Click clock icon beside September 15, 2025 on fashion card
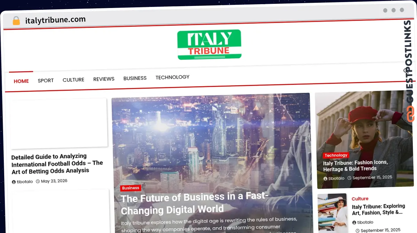This screenshot has height=233, width=417. tap(349, 178)
